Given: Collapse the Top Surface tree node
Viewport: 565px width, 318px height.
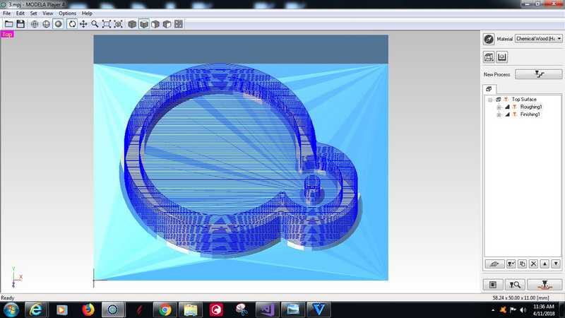Looking at the screenshot, I should (x=490, y=100).
